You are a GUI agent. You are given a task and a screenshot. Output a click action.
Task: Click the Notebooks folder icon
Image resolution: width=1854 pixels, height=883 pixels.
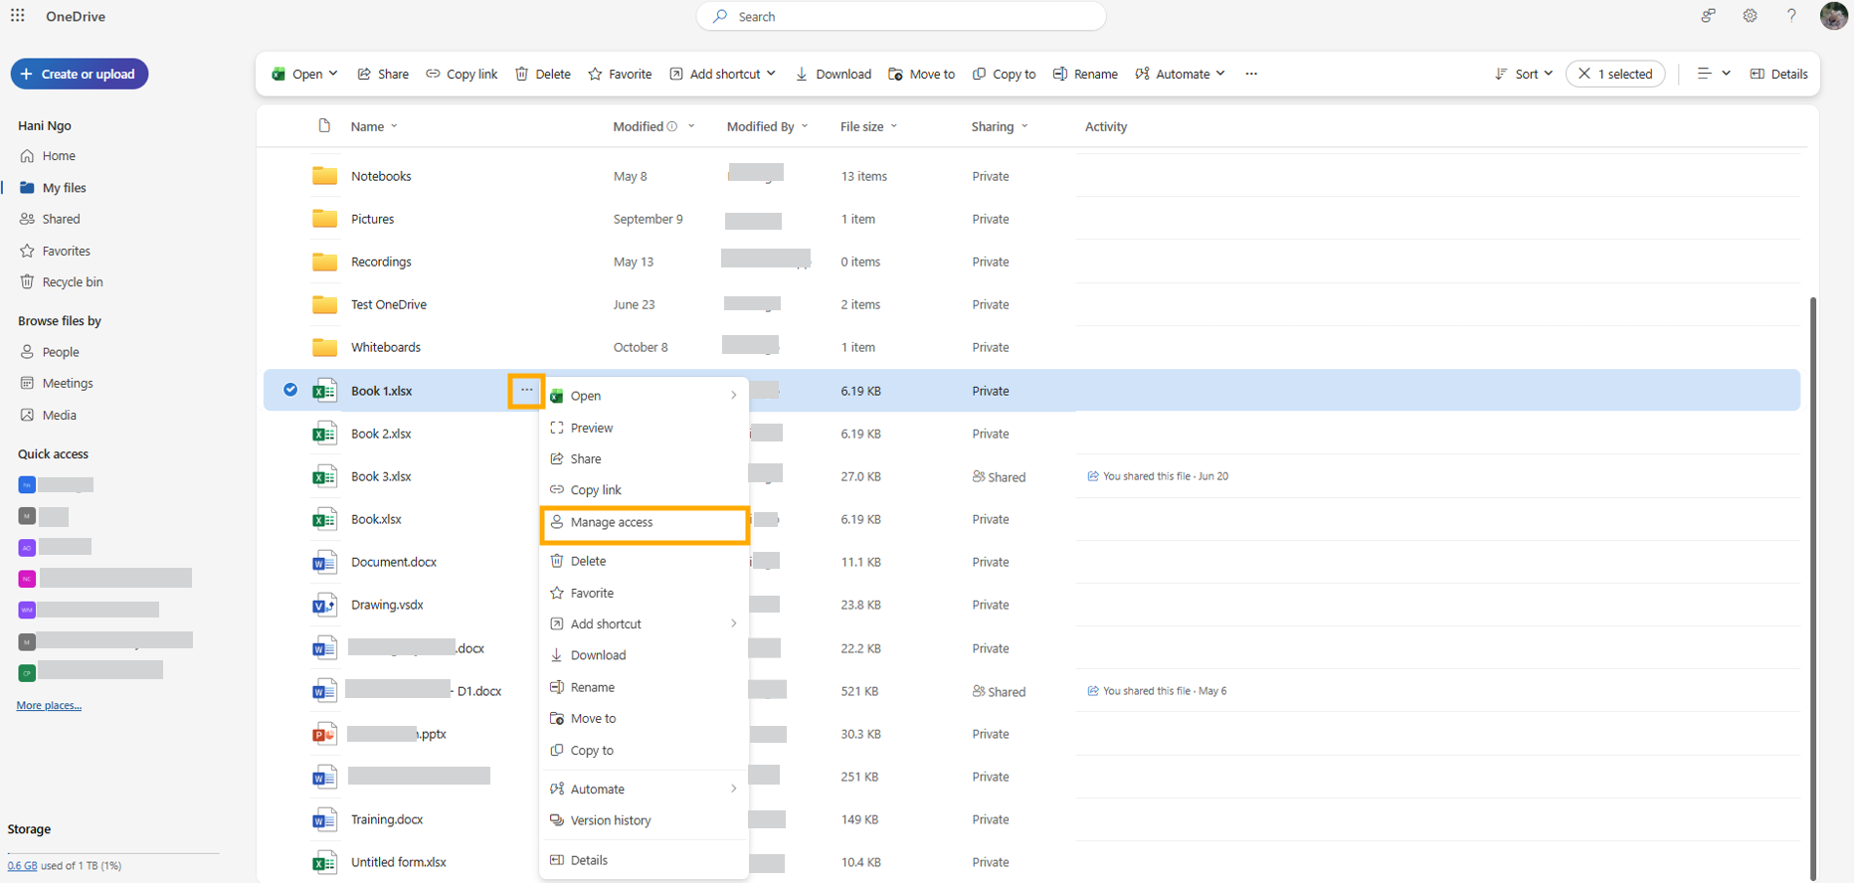[x=324, y=176]
